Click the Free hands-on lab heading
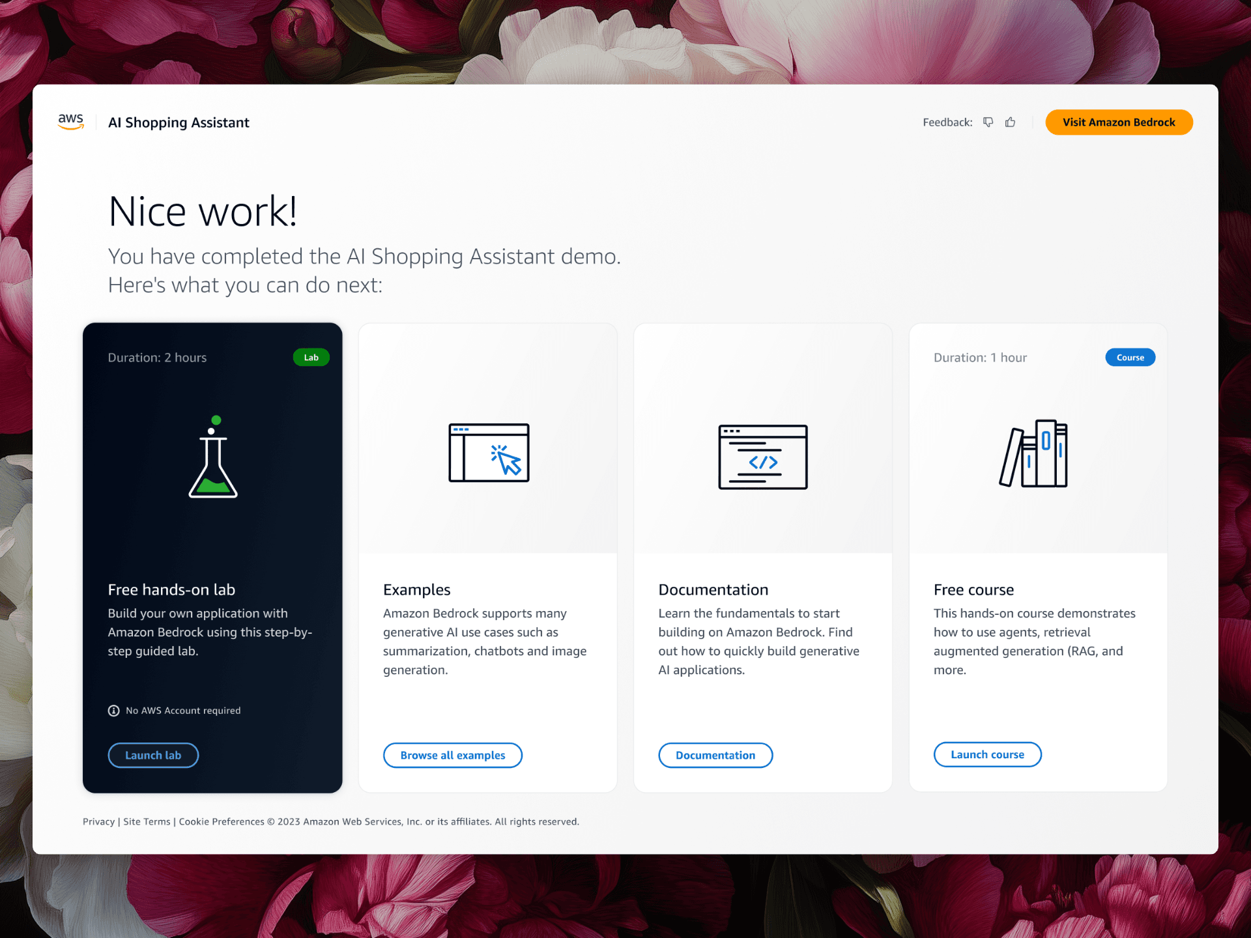1251x938 pixels. [171, 590]
